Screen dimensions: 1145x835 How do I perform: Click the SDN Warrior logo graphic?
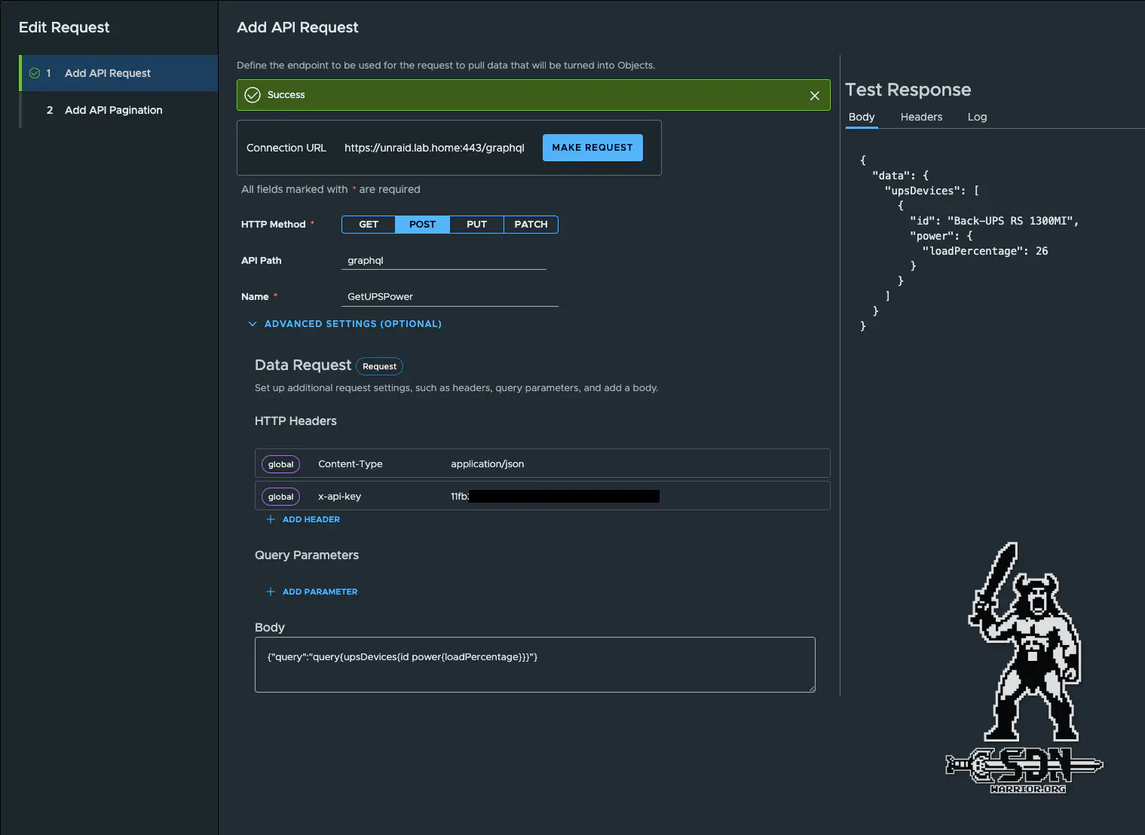pyautogui.click(x=1023, y=663)
